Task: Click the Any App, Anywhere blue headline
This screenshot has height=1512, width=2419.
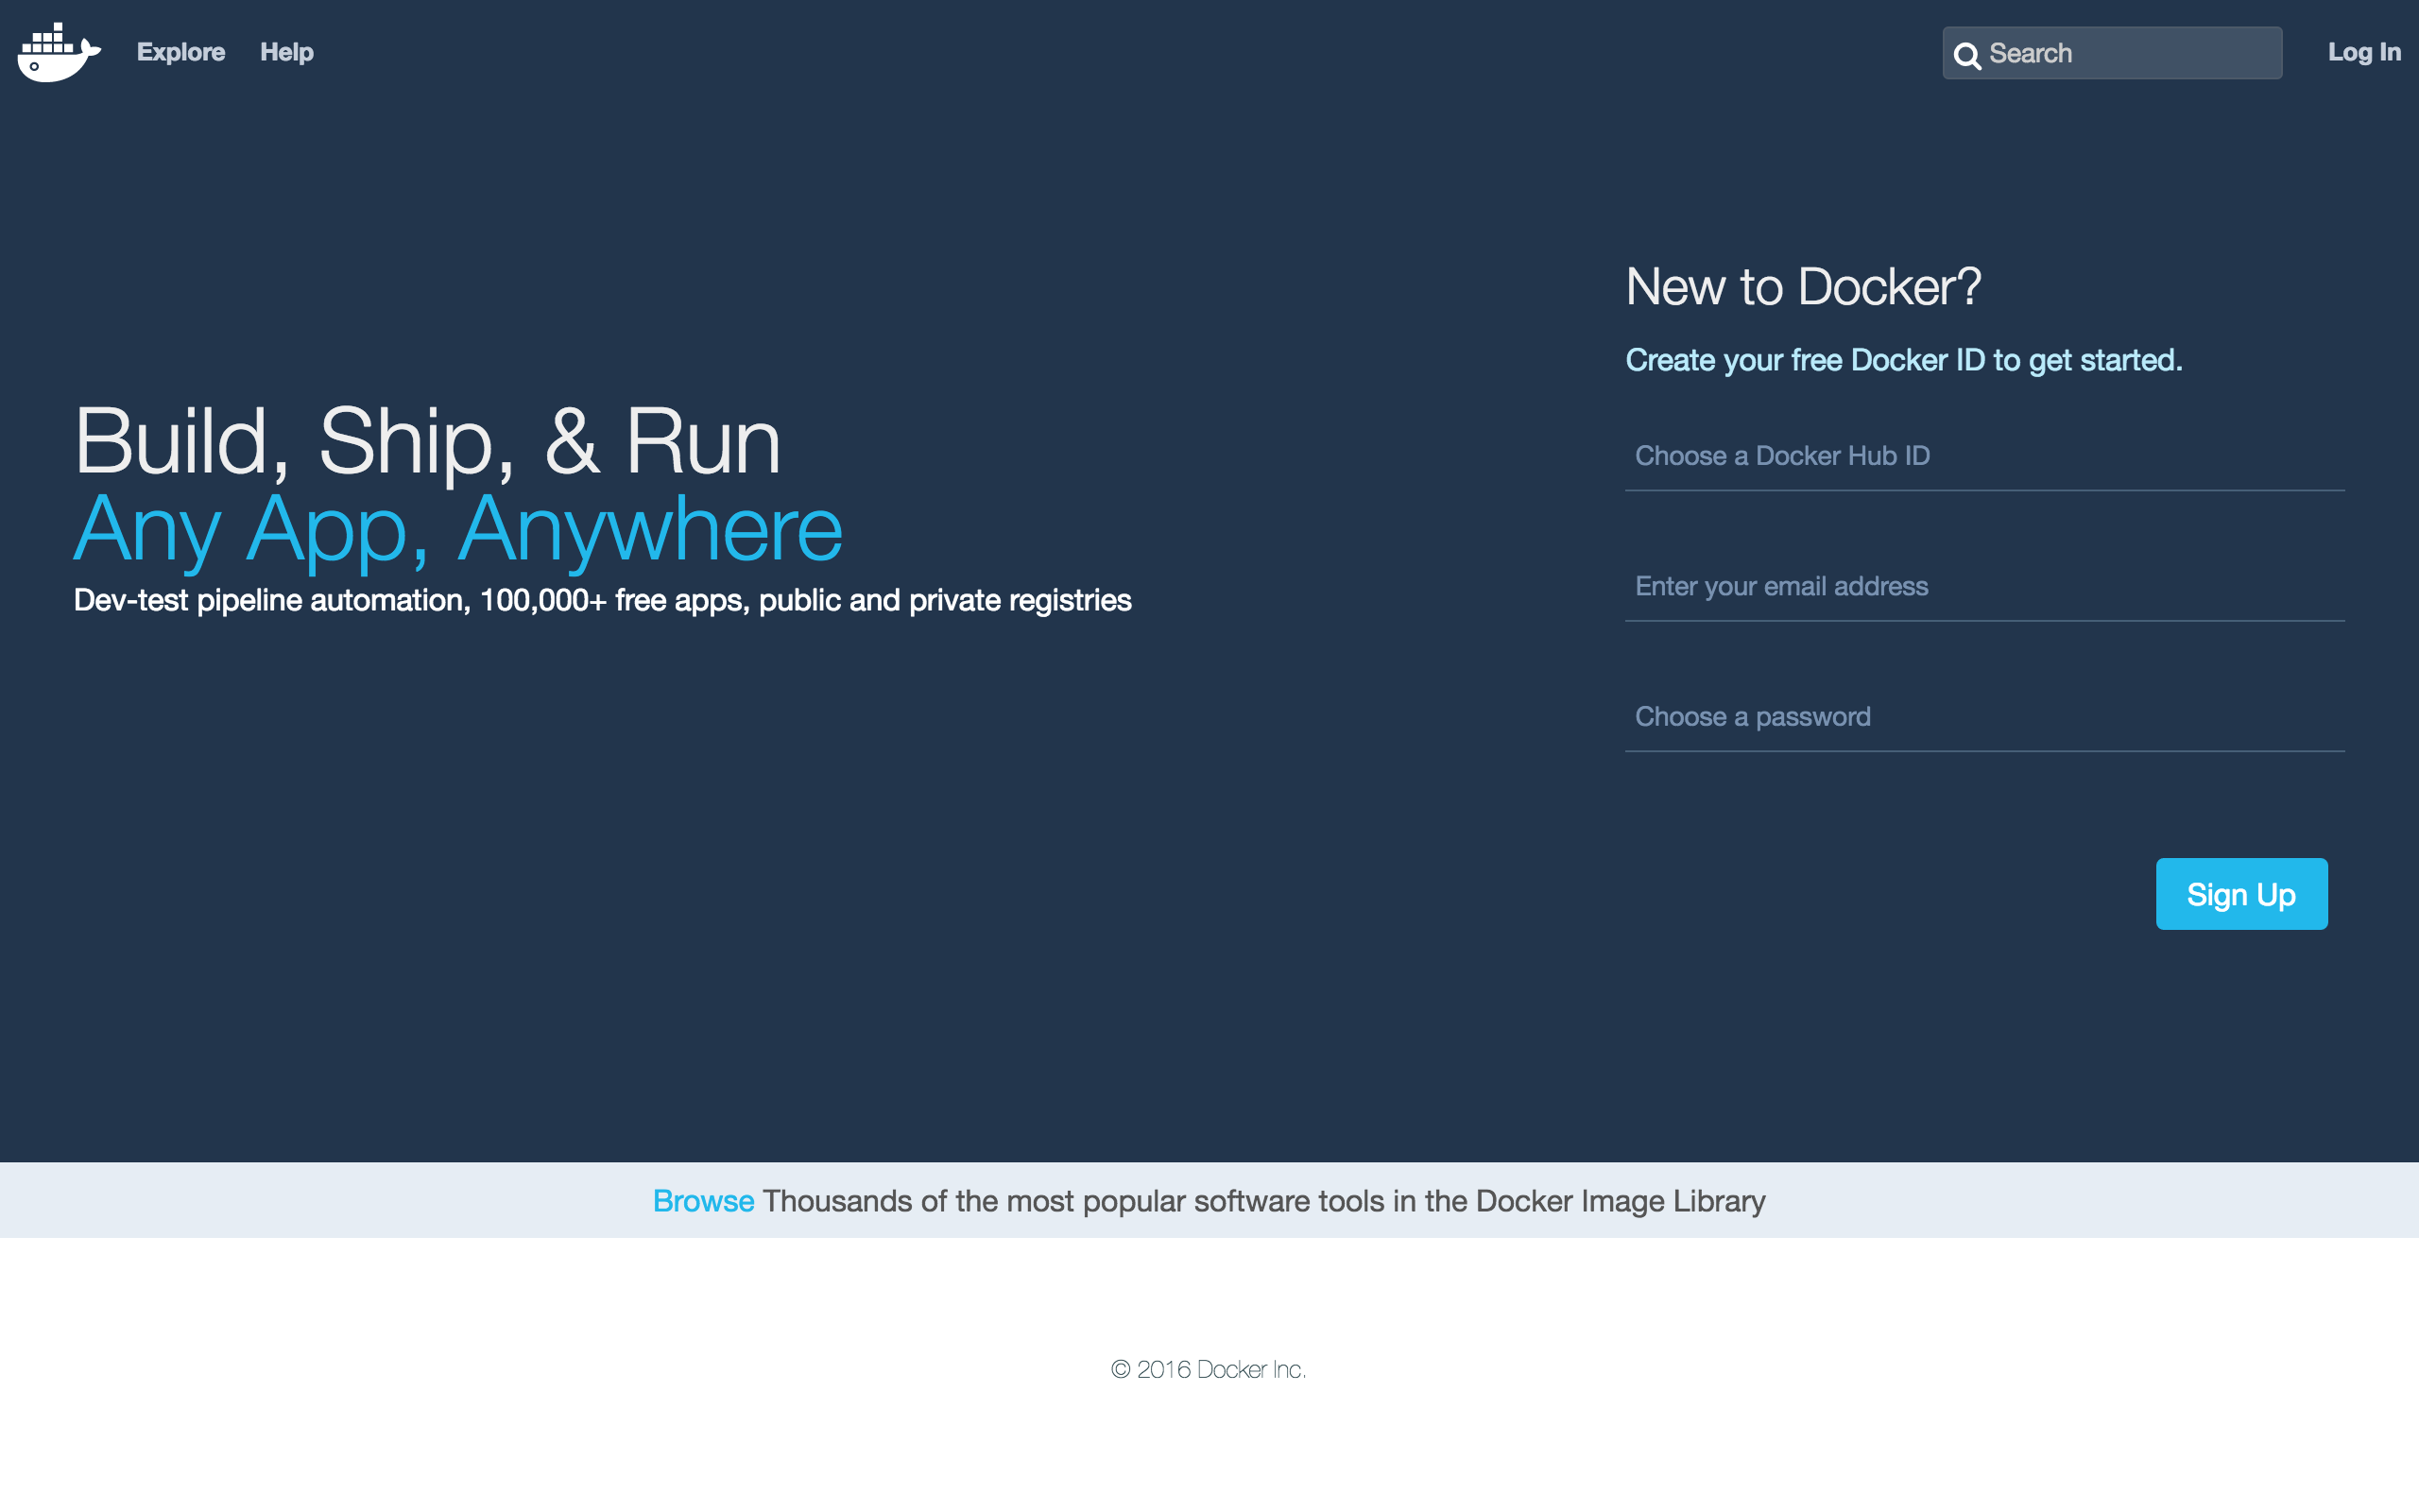Action: pos(457,529)
